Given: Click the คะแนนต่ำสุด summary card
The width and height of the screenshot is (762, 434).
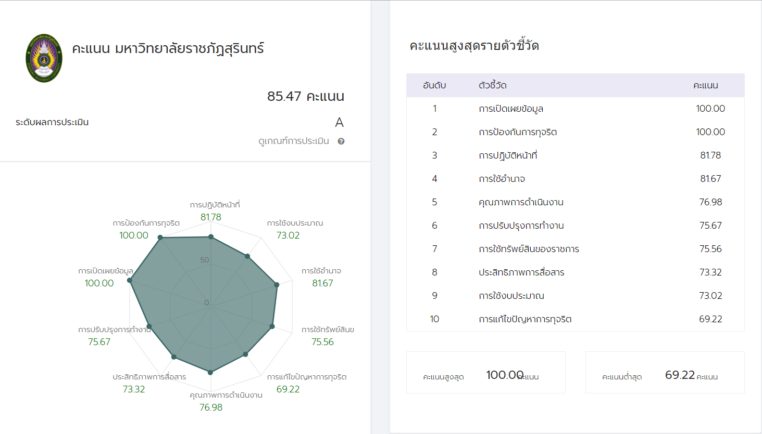Looking at the screenshot, I should pos(665,373).
